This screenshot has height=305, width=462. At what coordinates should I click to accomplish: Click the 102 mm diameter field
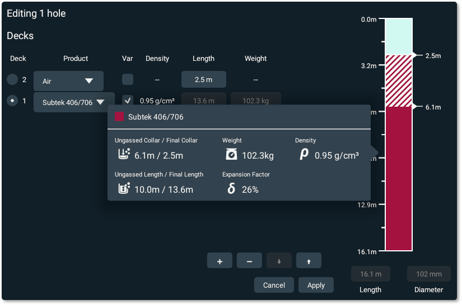click(429, 274)
